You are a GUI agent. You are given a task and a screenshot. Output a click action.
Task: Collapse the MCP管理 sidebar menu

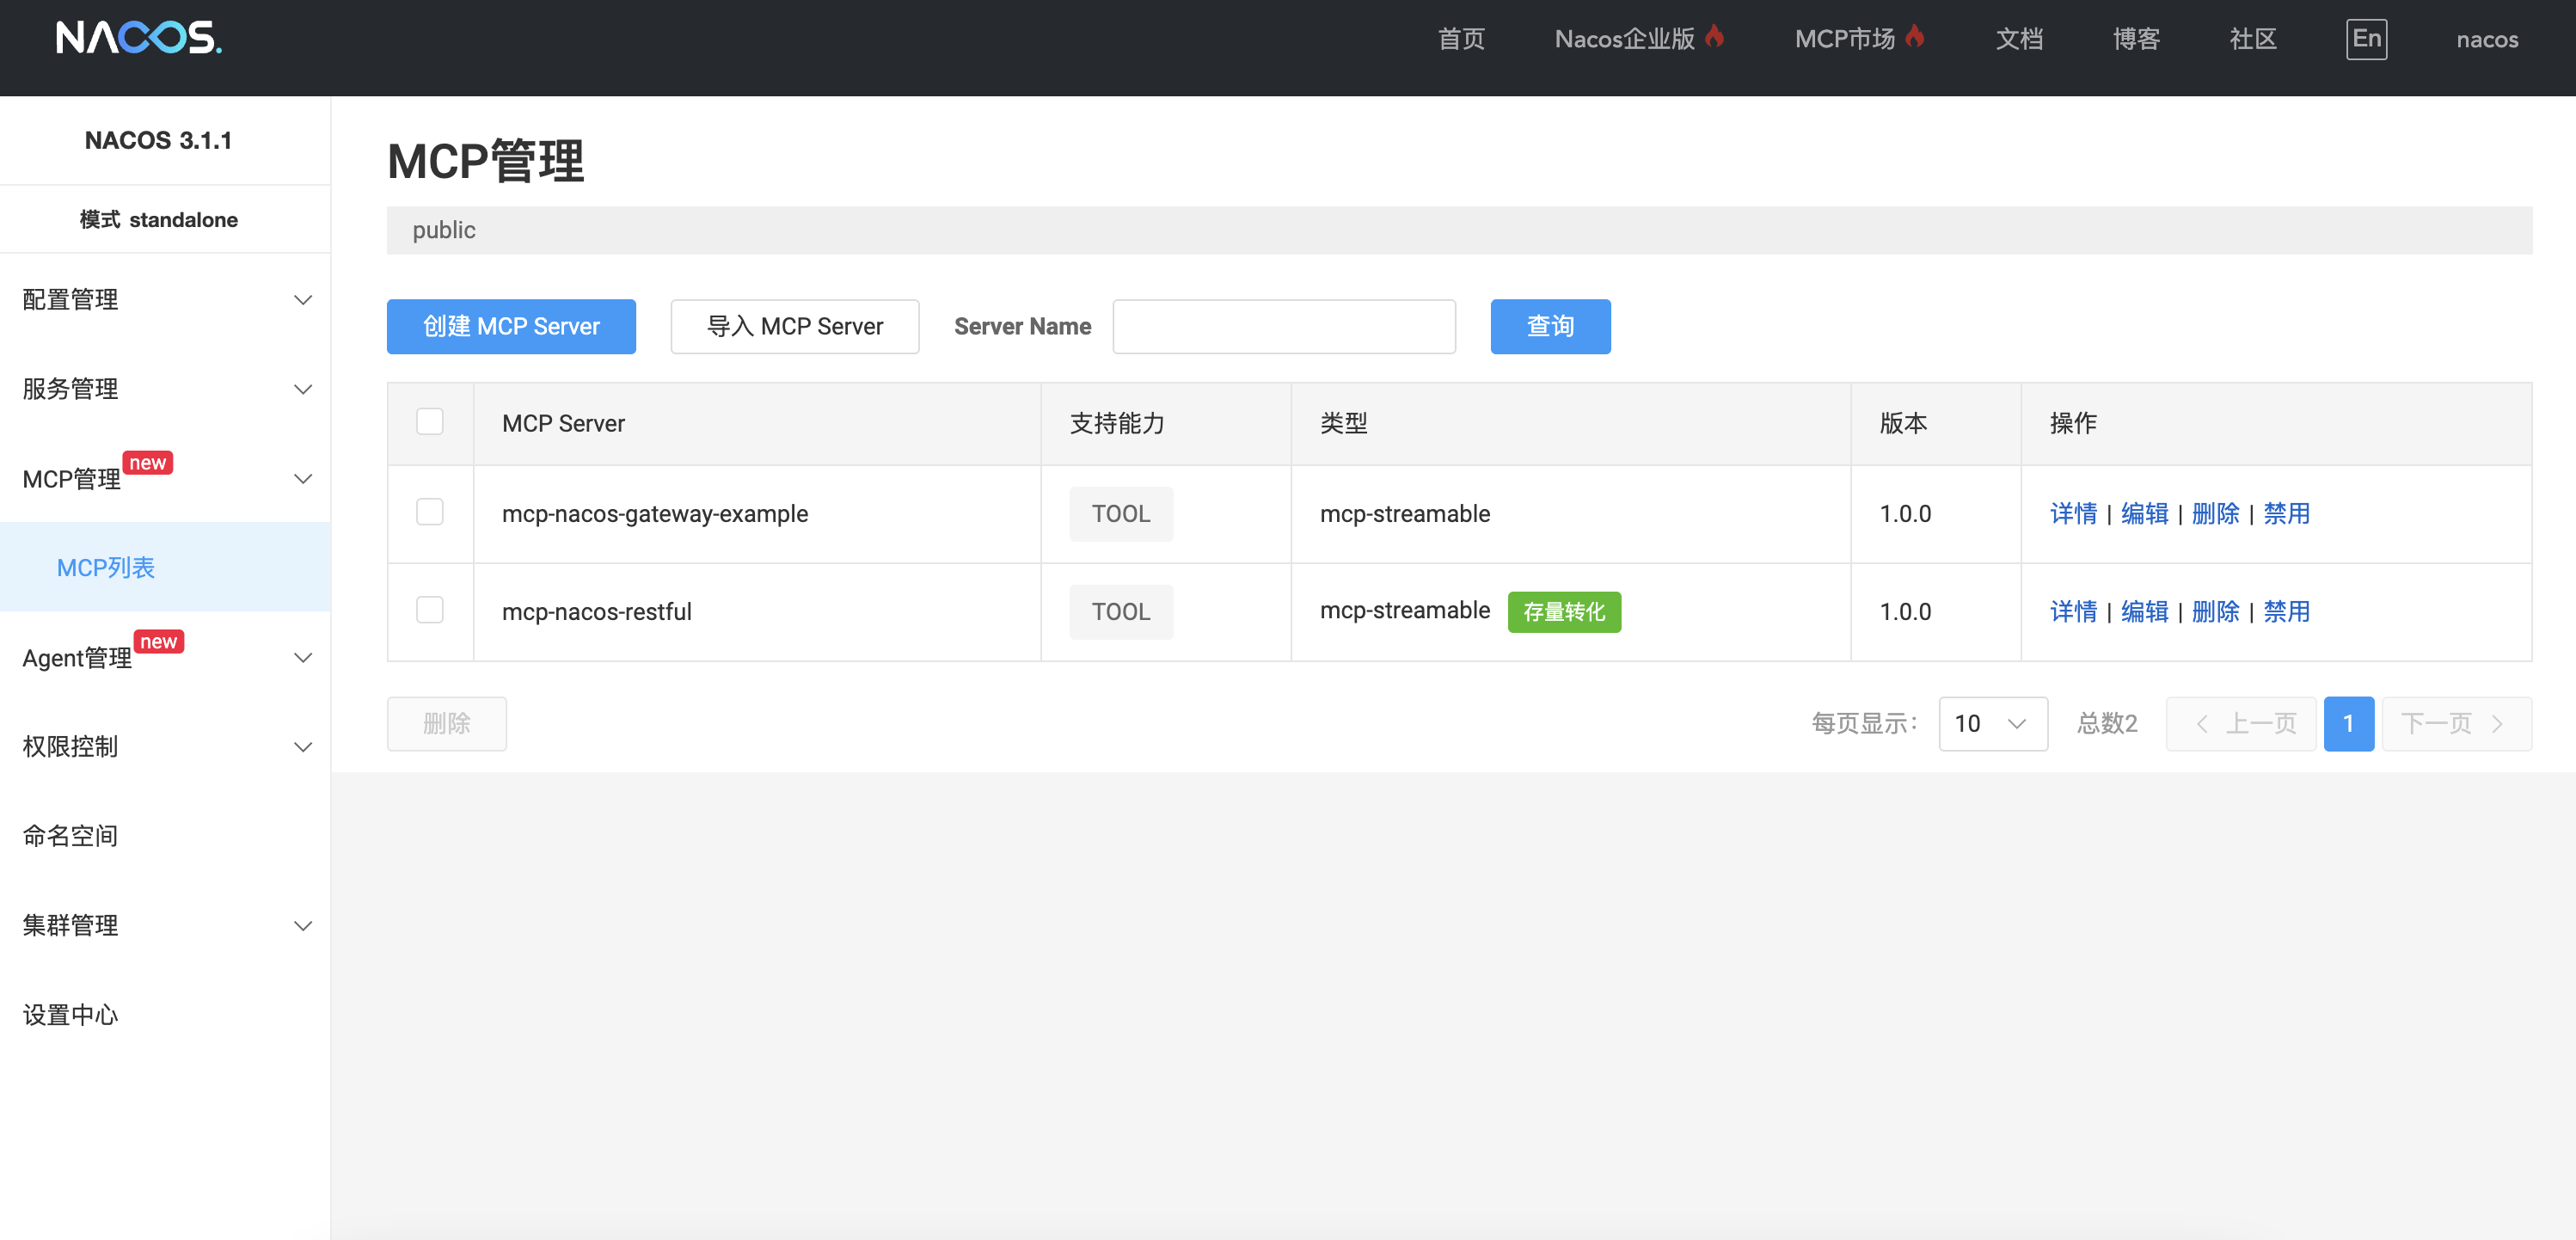pyautogui.click(x=165, y=478)
